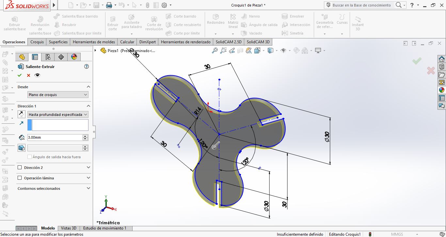
Task: Toggle the Ángulo de salida hacia fuera checkbox
Action: pyautogui.click(x=30, y=157)
